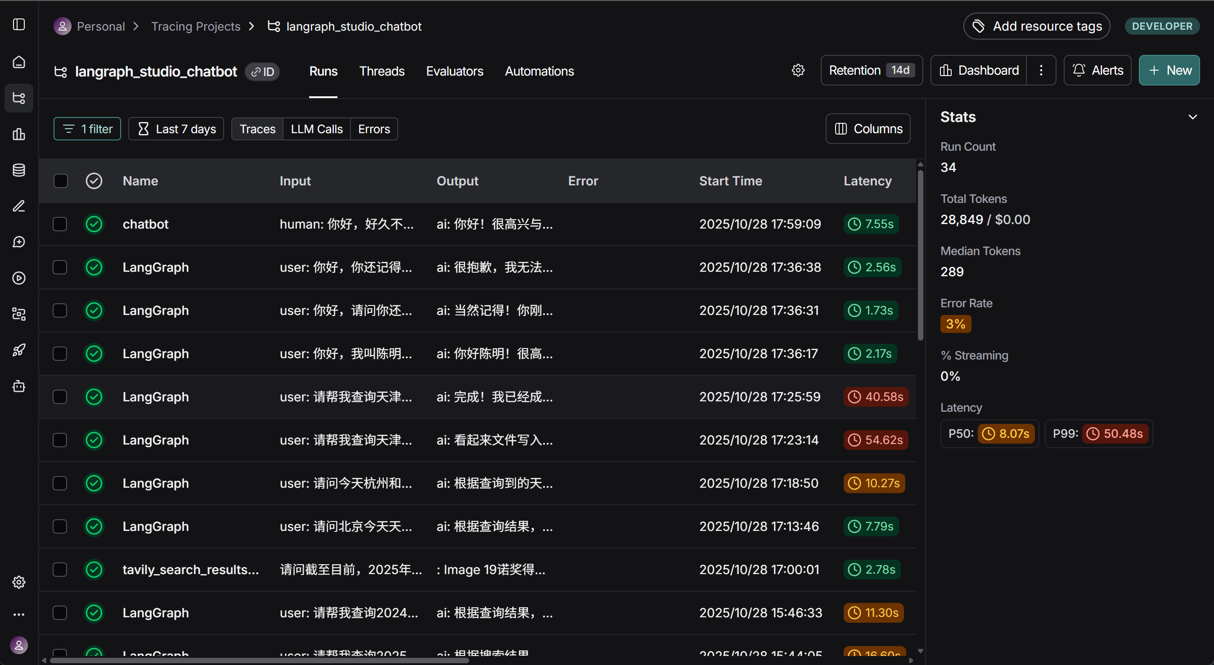Go to Personal breadcrumb link
The height and width of the screenshot is (665, 1214).
click(x=101, y=27)
